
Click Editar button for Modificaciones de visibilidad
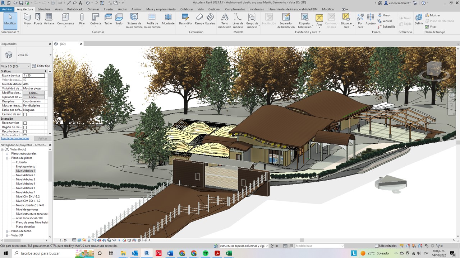click(33, 93)
